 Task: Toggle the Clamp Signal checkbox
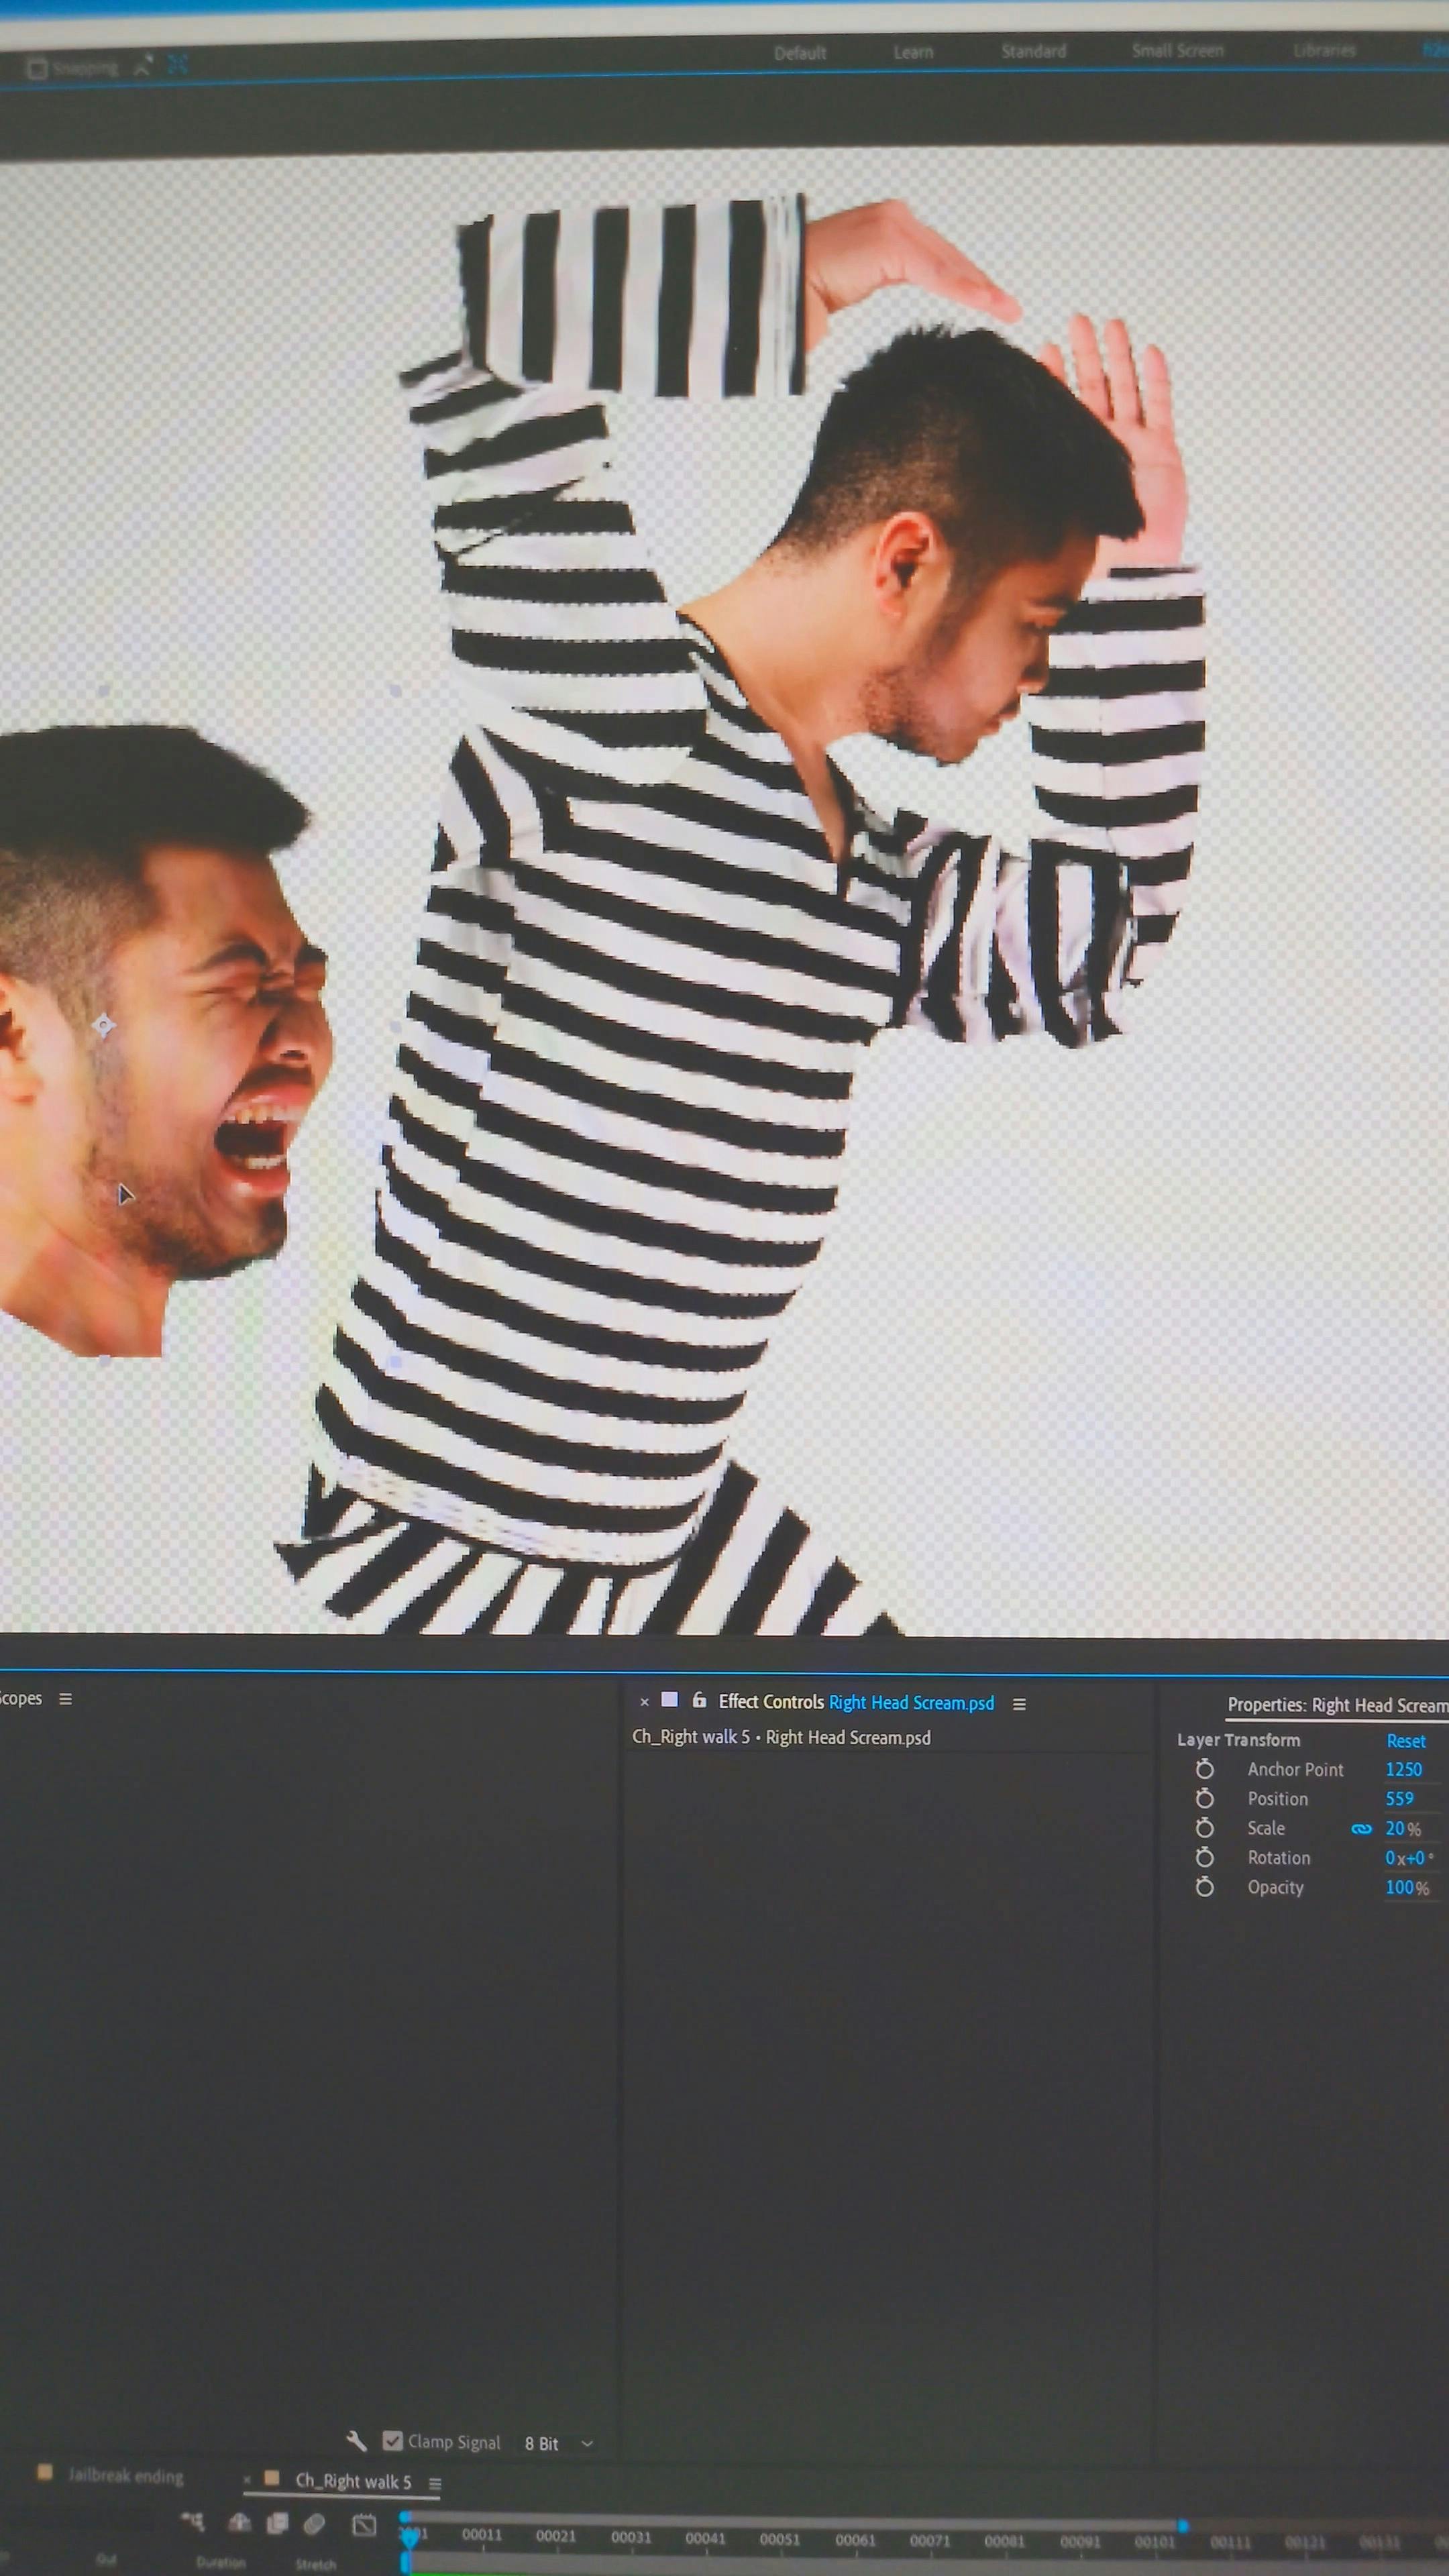(393, 2441)
